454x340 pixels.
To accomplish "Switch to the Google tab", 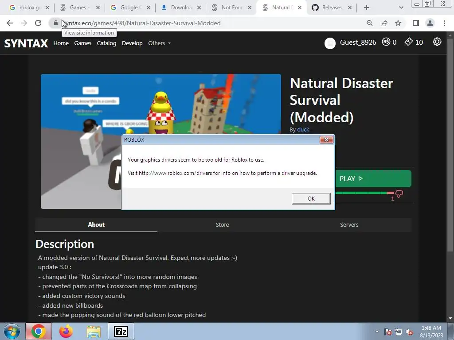I will [x=125, y=8].
